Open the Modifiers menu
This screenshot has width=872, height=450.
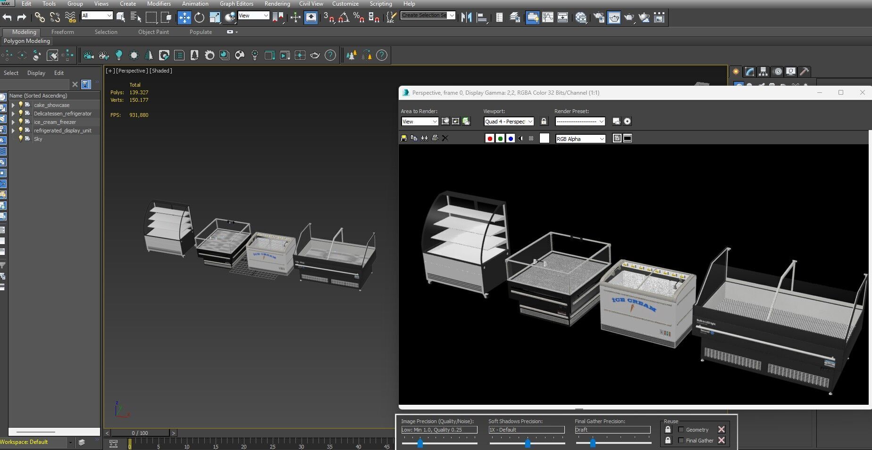click(159, 4)
